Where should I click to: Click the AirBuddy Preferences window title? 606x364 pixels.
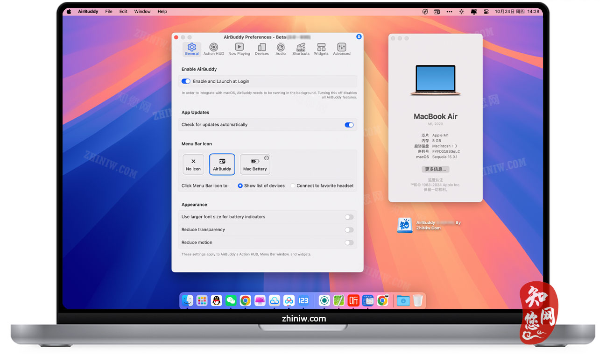tap(267, 37)
